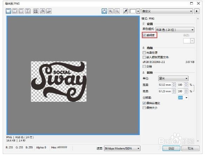Click the 确定 button
The image size is (207, 155).
coord(171,148)
